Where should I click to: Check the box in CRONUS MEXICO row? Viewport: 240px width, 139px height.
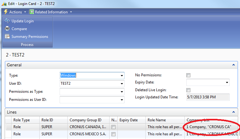point(113,134)
